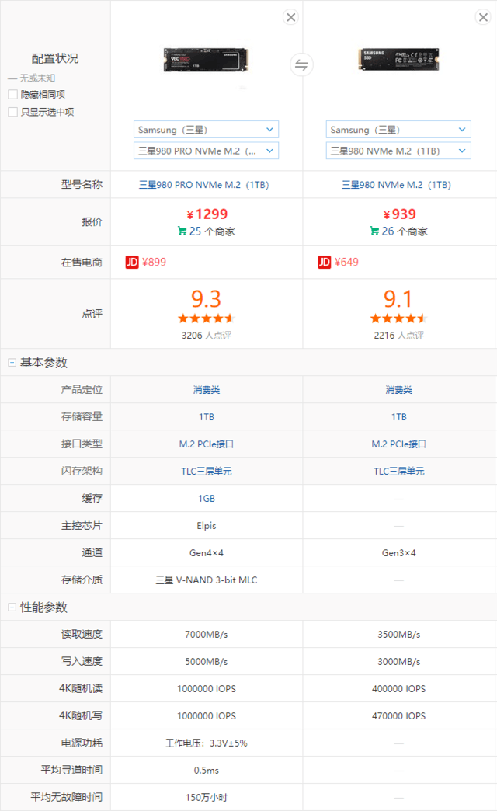Viewport: 497px width, 811px height.
Task: Select the 0.5ms seek time value
Action: [x=207, y=770]
